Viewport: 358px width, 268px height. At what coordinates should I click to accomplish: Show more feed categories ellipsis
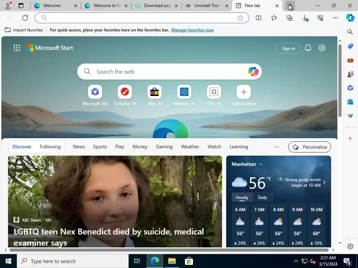coord(277,147)
